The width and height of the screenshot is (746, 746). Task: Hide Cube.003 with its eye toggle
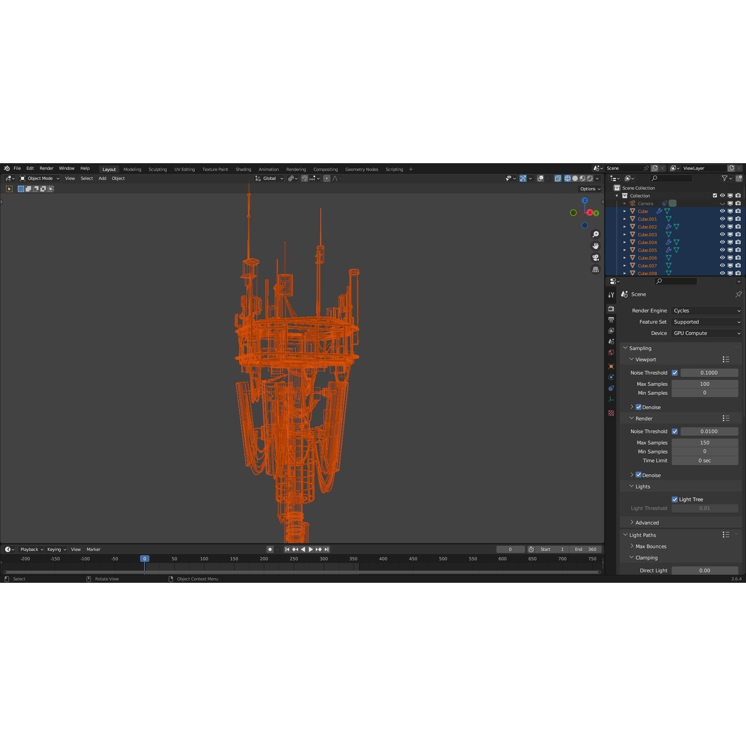tap(722, 234)
